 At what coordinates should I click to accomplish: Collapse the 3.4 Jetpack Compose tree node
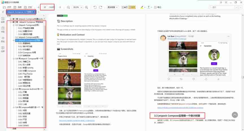(14, 59)
